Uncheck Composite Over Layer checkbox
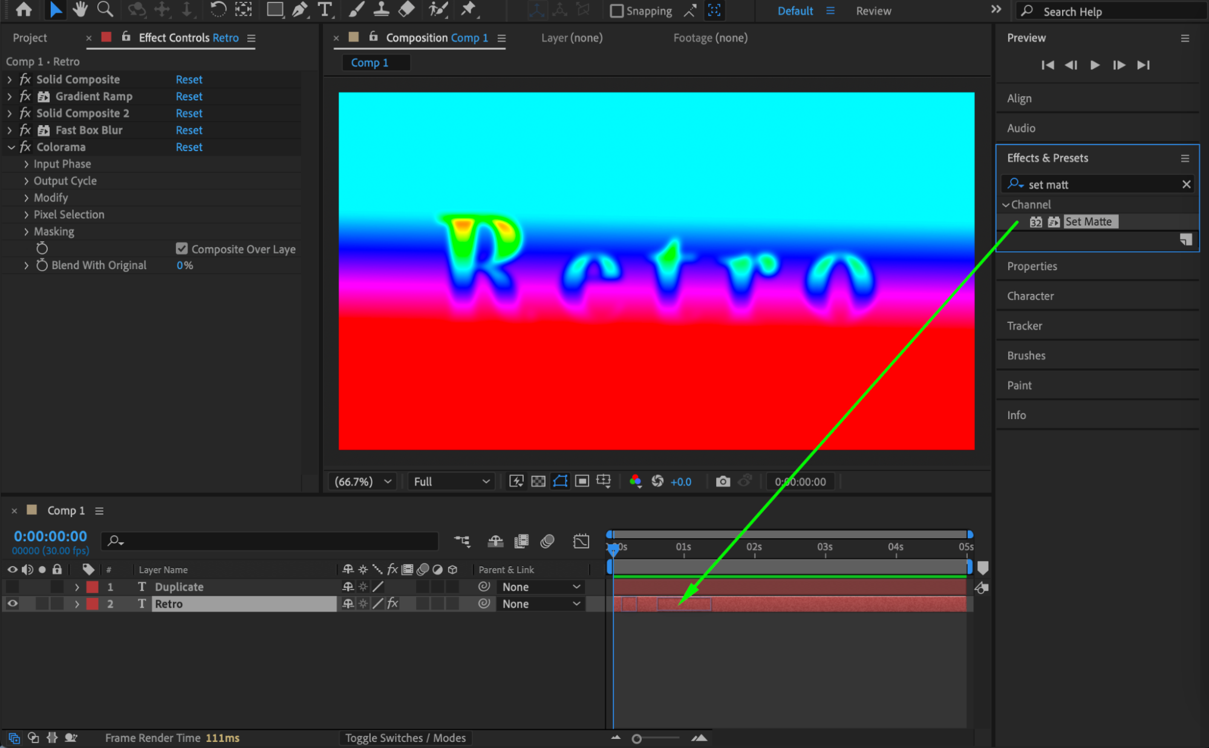The width and height of the screenshot is (1209, 748). [x=181, y=249]
